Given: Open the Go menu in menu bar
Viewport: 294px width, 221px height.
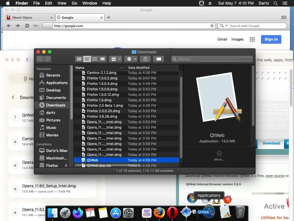Looking at the screenshot, I should 74,3.
